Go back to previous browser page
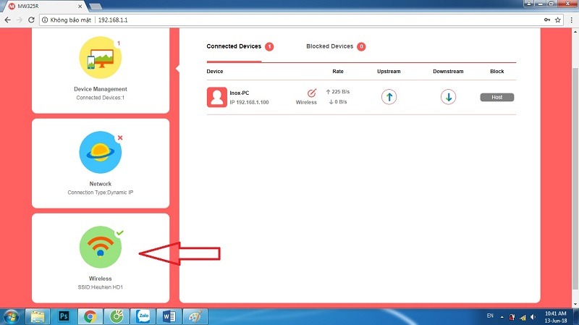Viewport: 579px width, 325px height. pos(8,20)
